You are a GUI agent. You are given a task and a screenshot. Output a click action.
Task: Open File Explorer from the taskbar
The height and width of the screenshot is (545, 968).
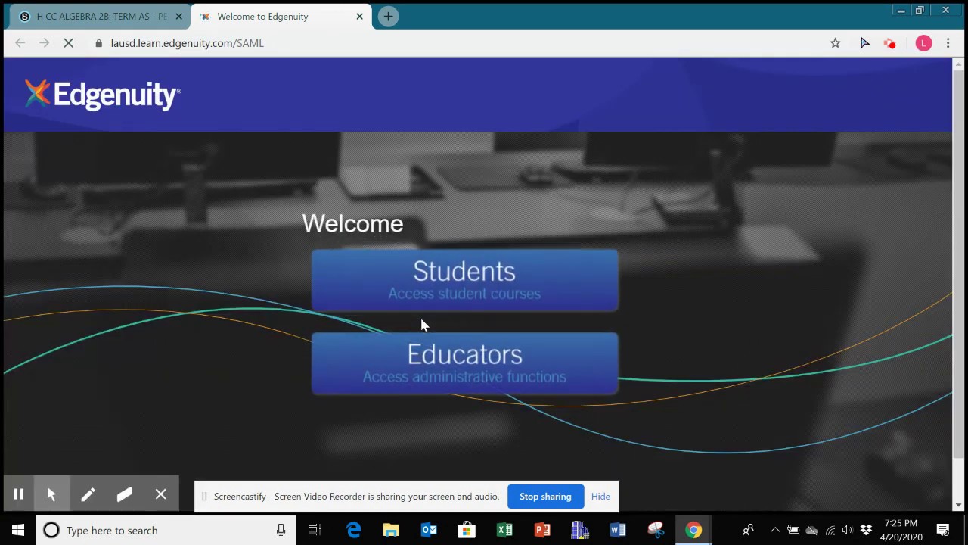391,530
